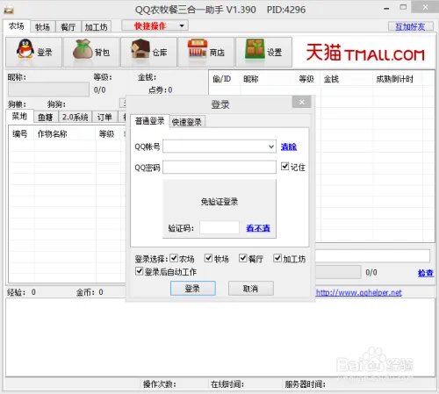This screenshot has width=439, height=394.
Task: Click the 编号 column header
Action: [x=20, y=134]
